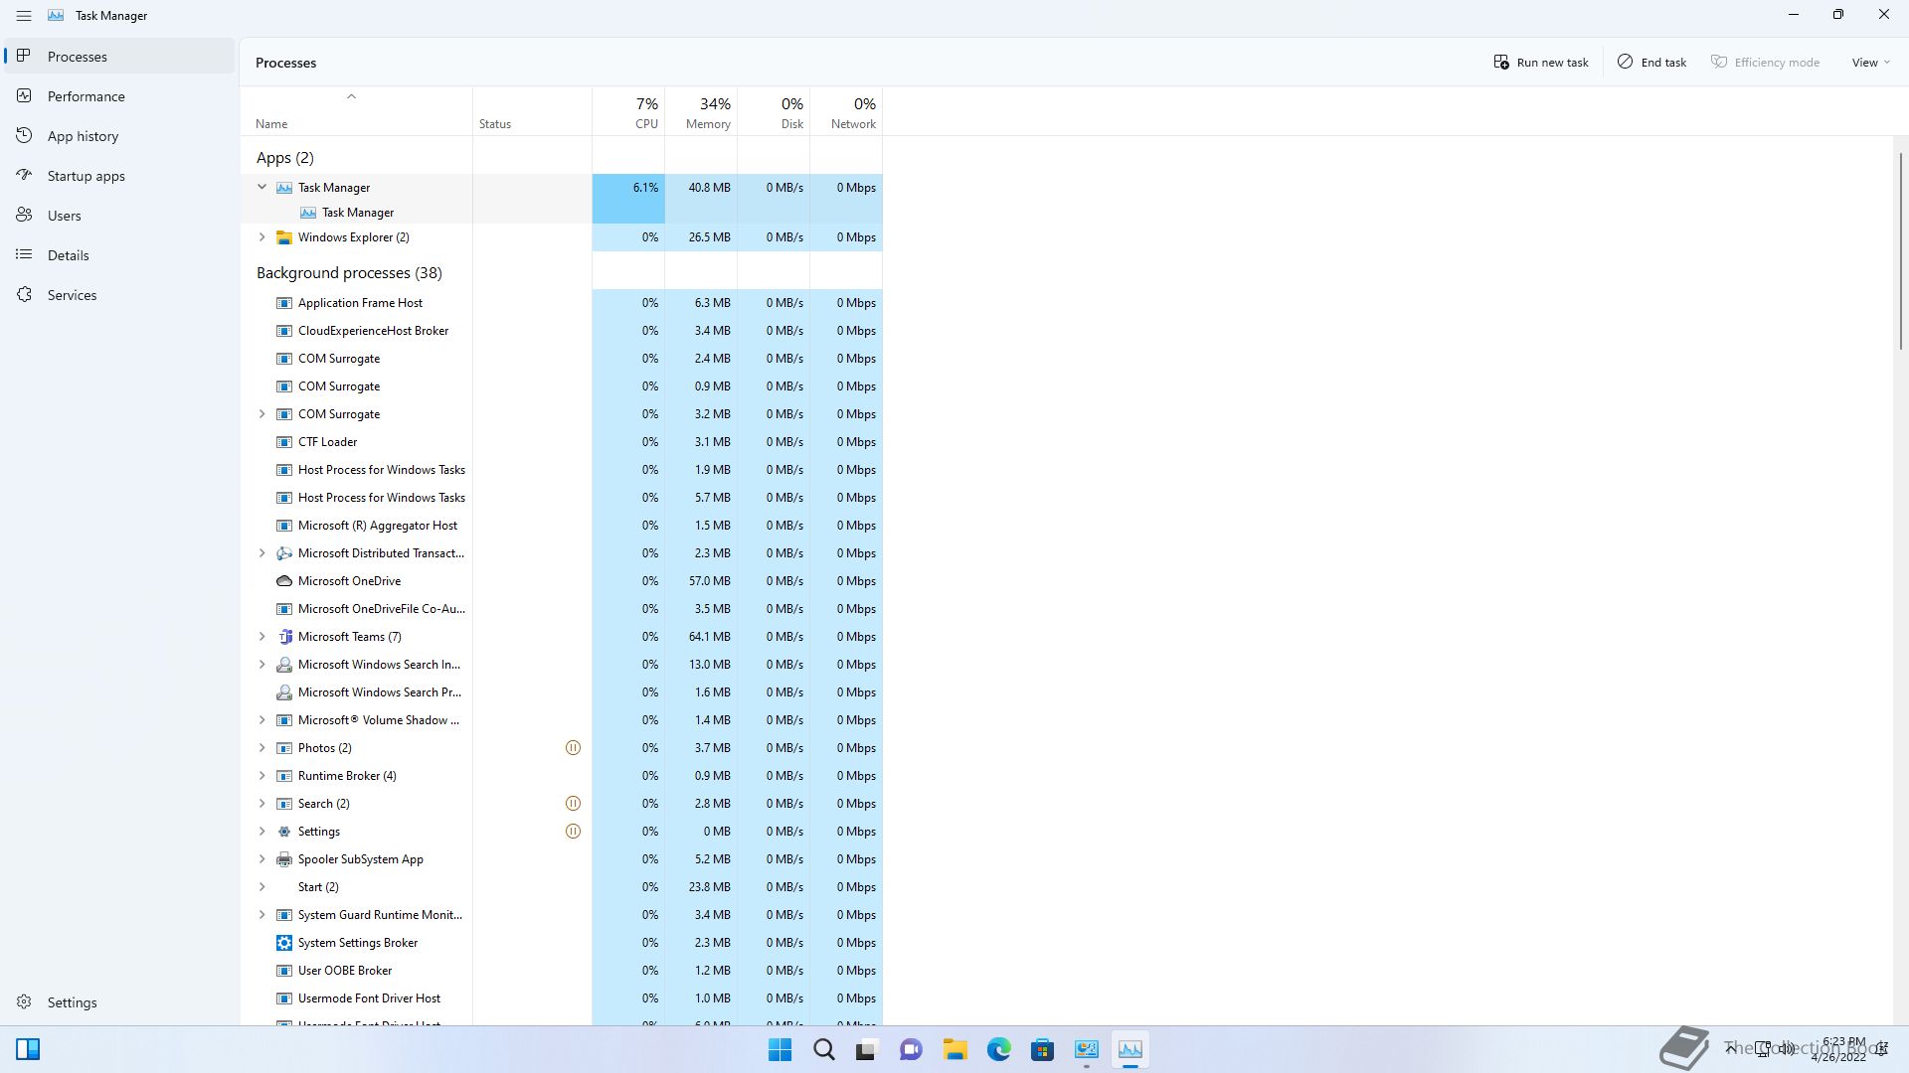Click the System Settings Broker icon

284,943
